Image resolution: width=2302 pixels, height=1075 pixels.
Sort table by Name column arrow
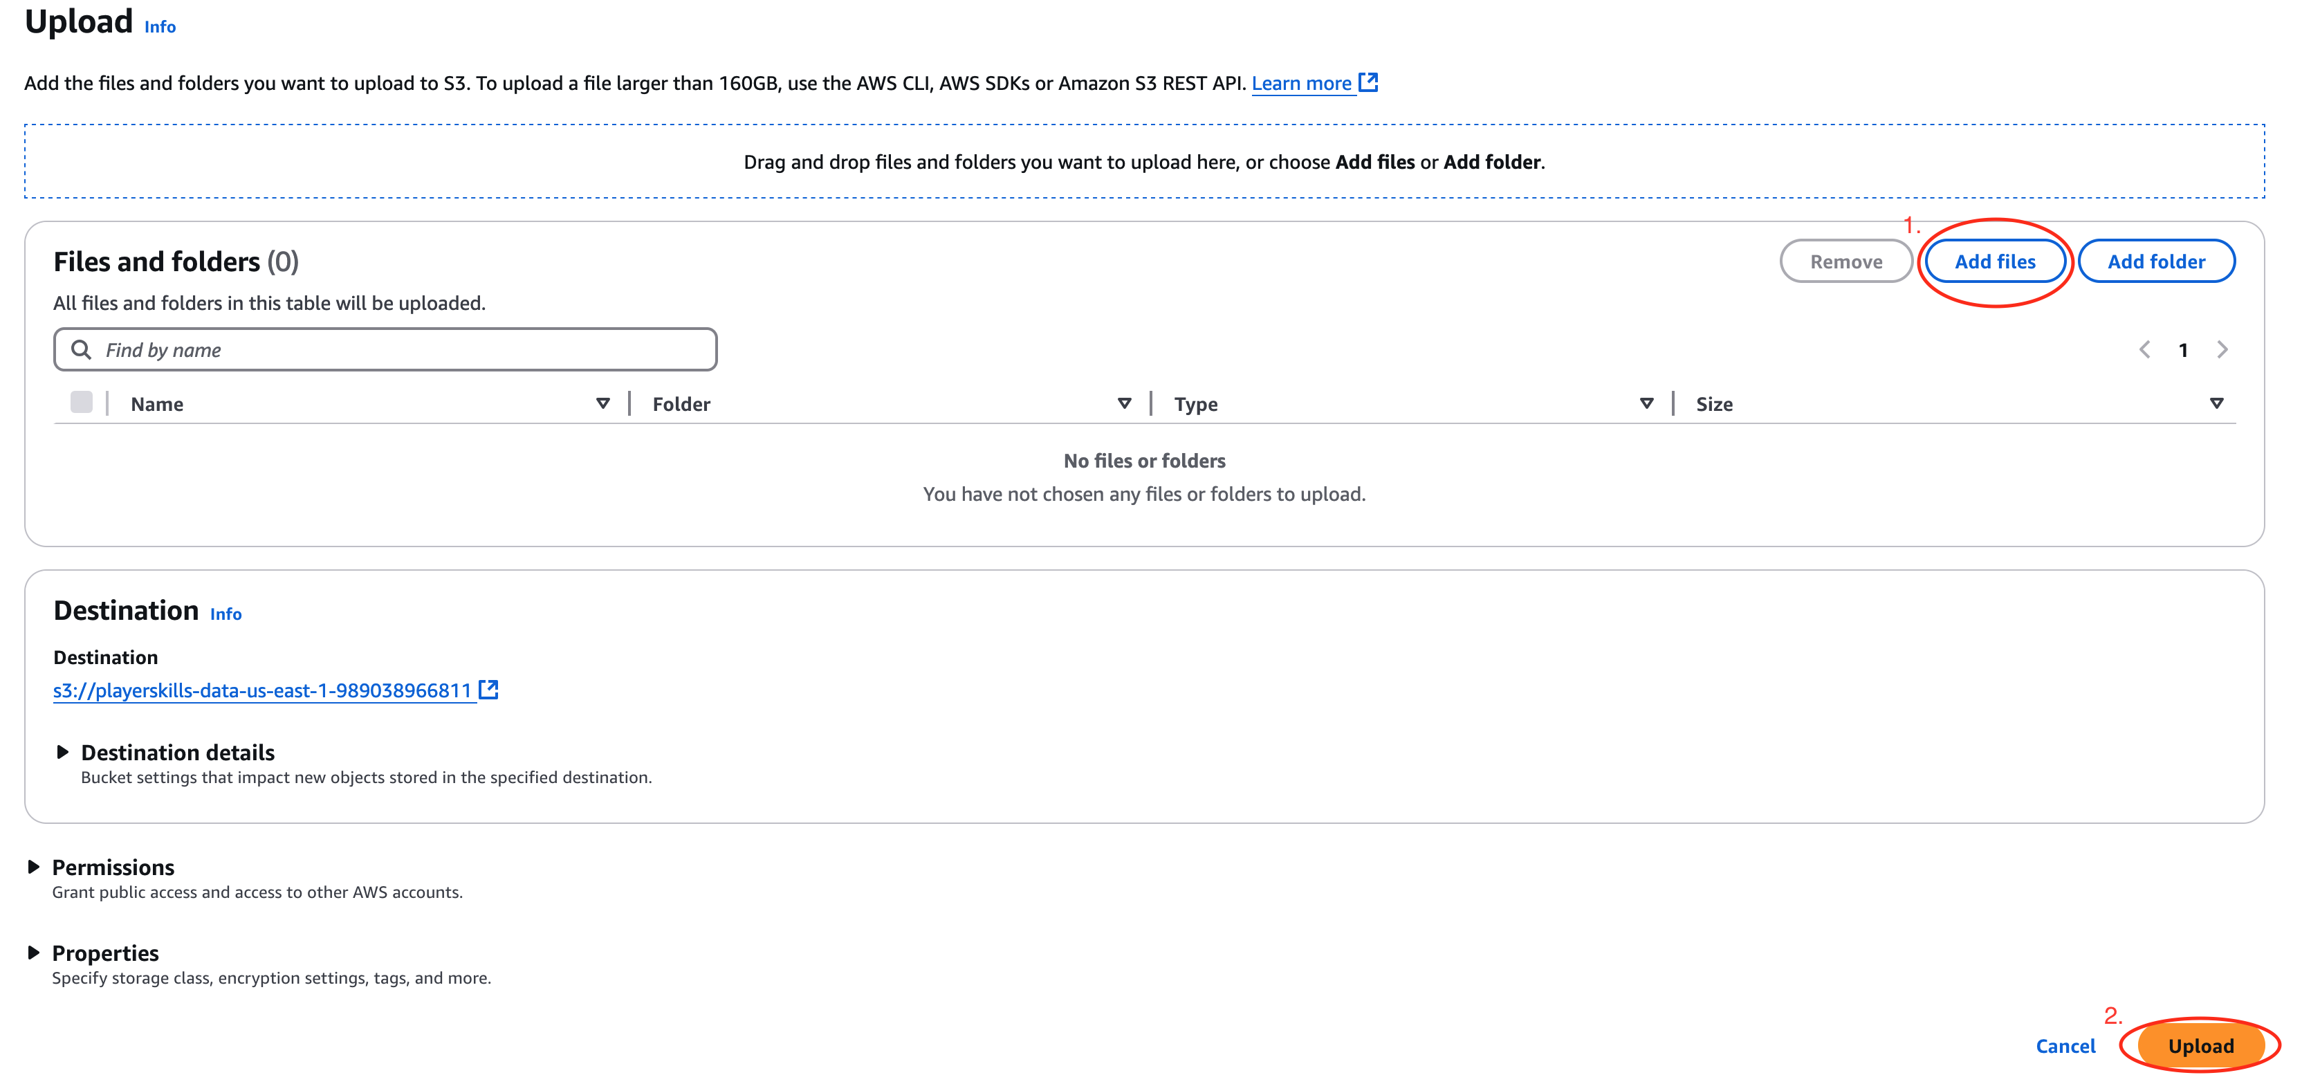603,403
